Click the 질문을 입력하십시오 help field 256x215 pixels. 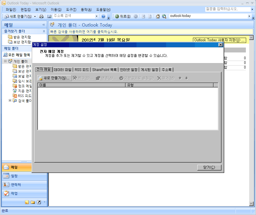[228, 9]
